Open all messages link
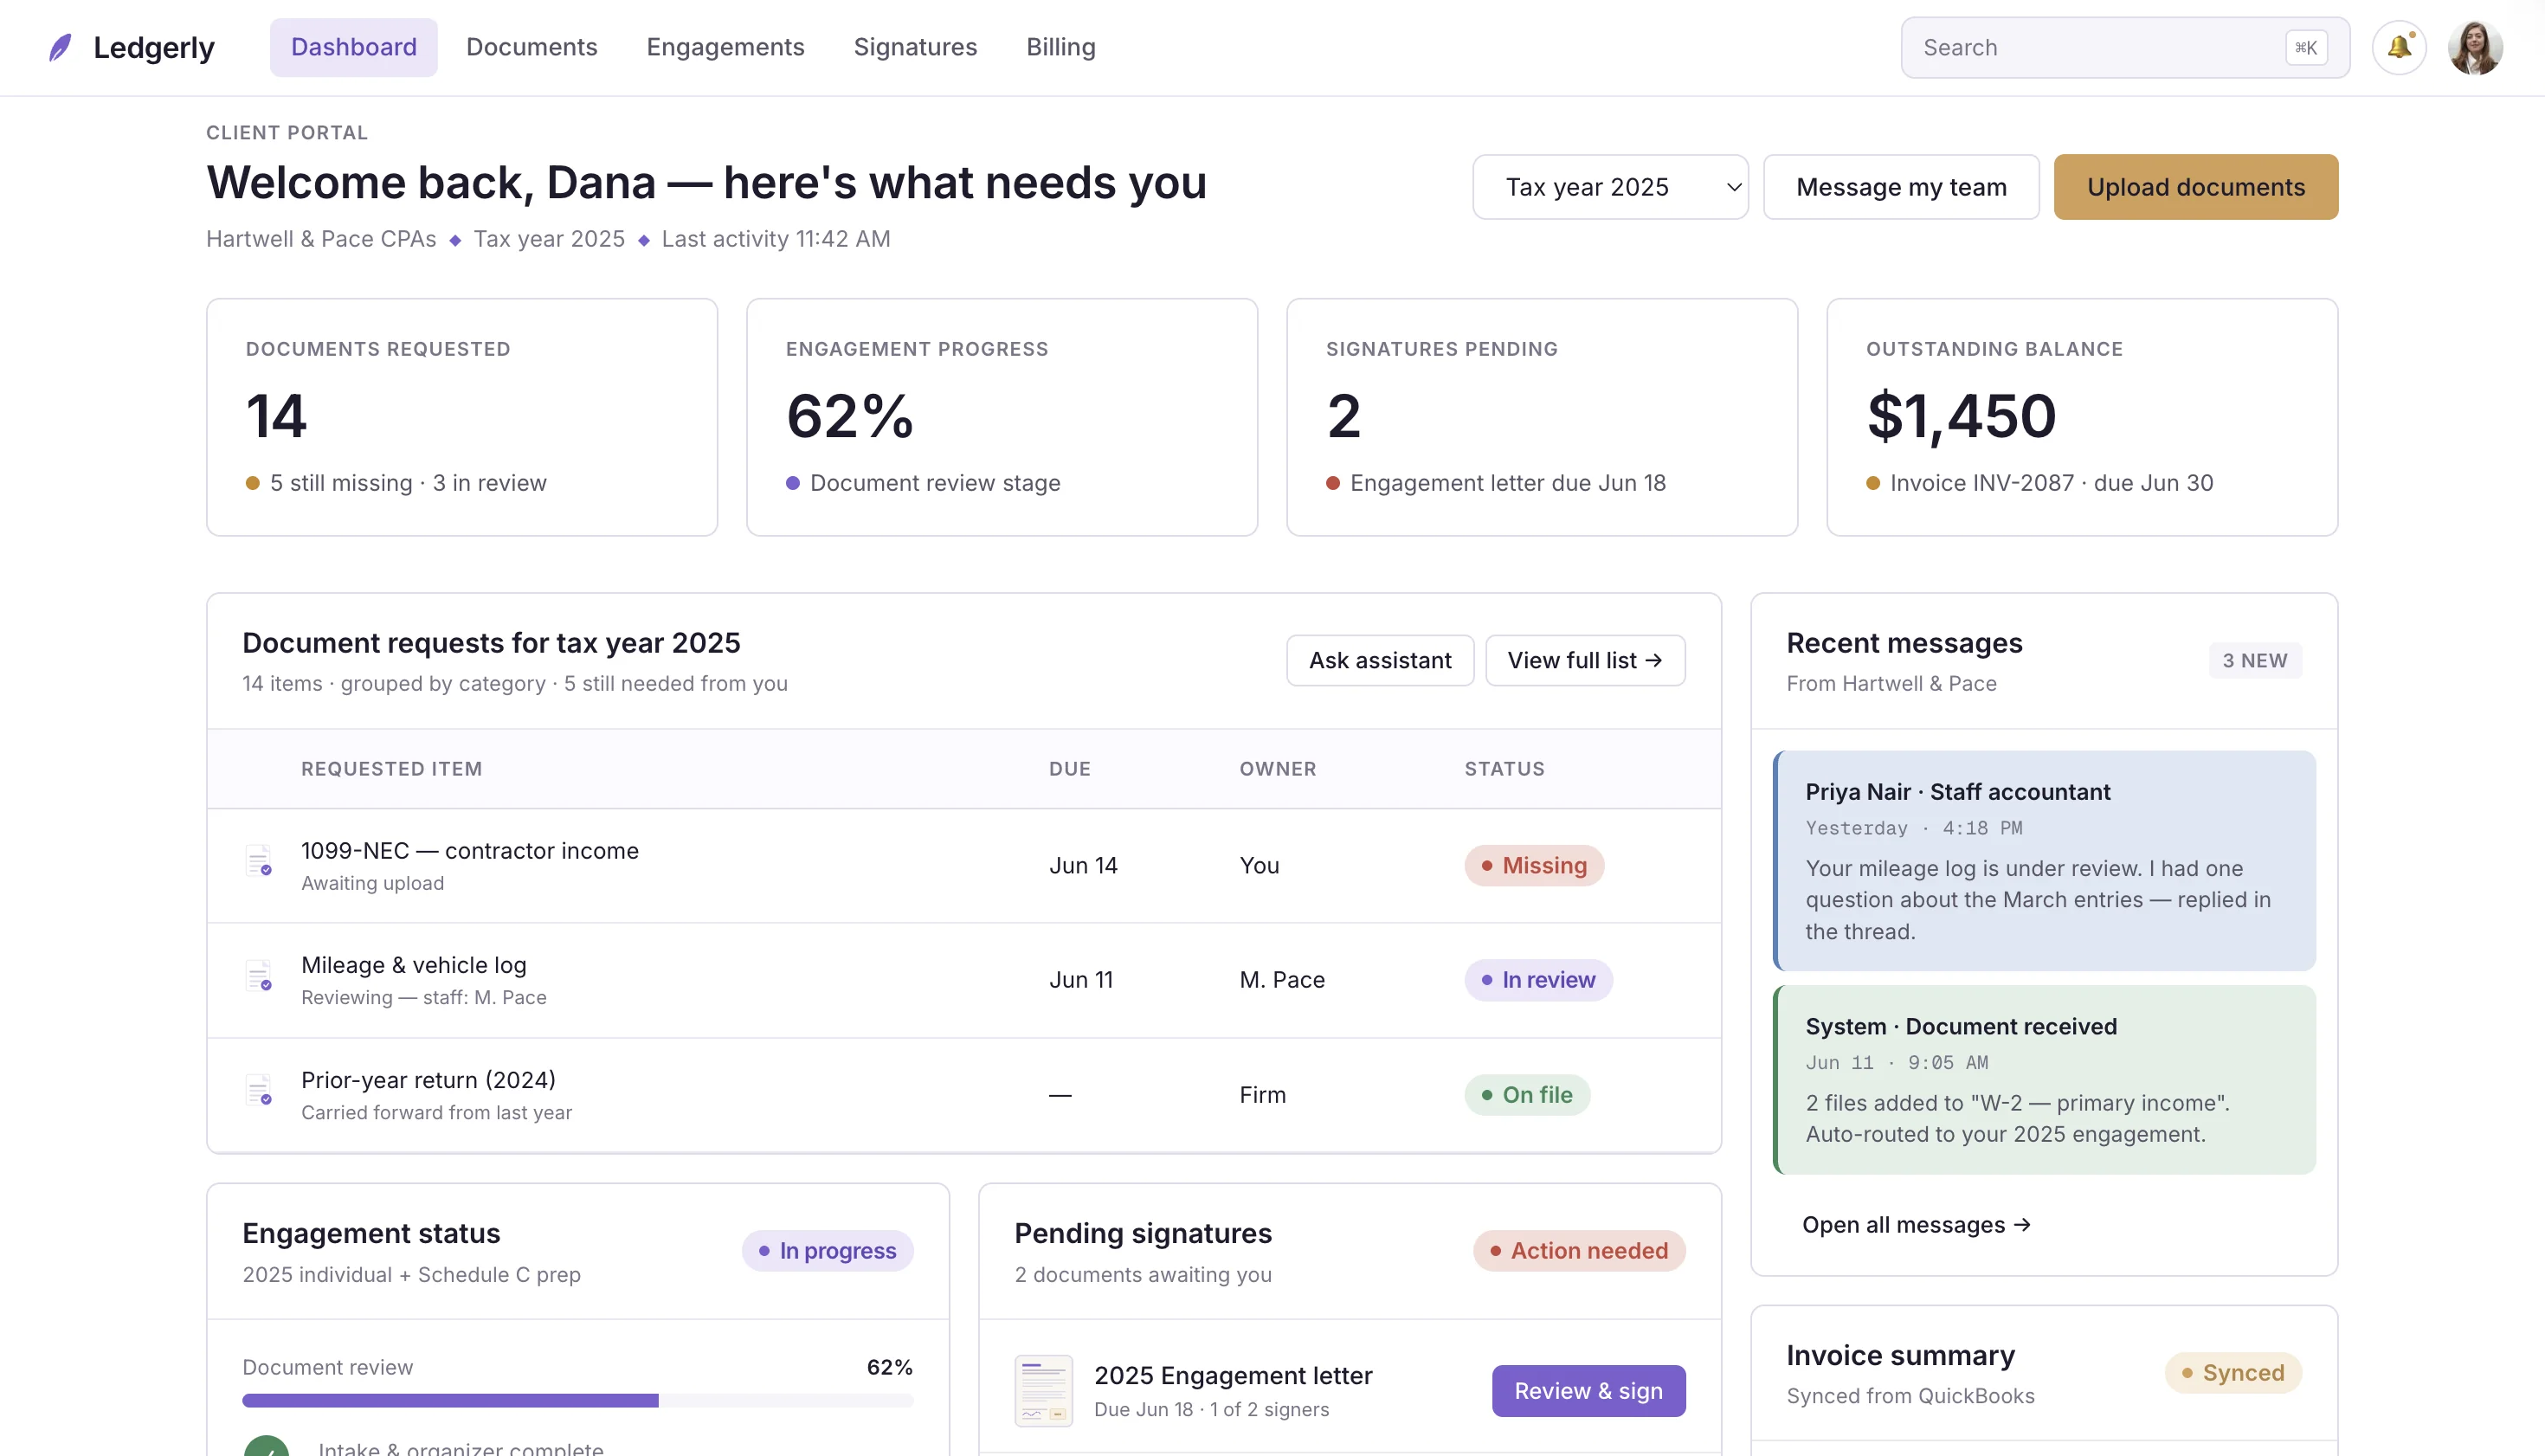This screenshot has width=2545, height=1456. tap(1916, 1224)
